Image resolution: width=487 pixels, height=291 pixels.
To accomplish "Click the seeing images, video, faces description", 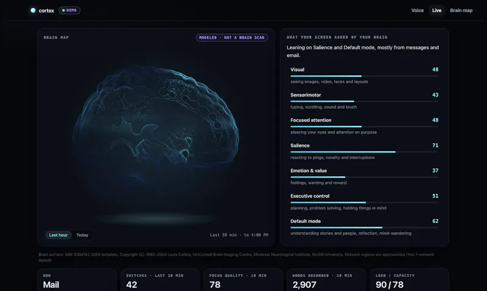I will click(329, 81).
